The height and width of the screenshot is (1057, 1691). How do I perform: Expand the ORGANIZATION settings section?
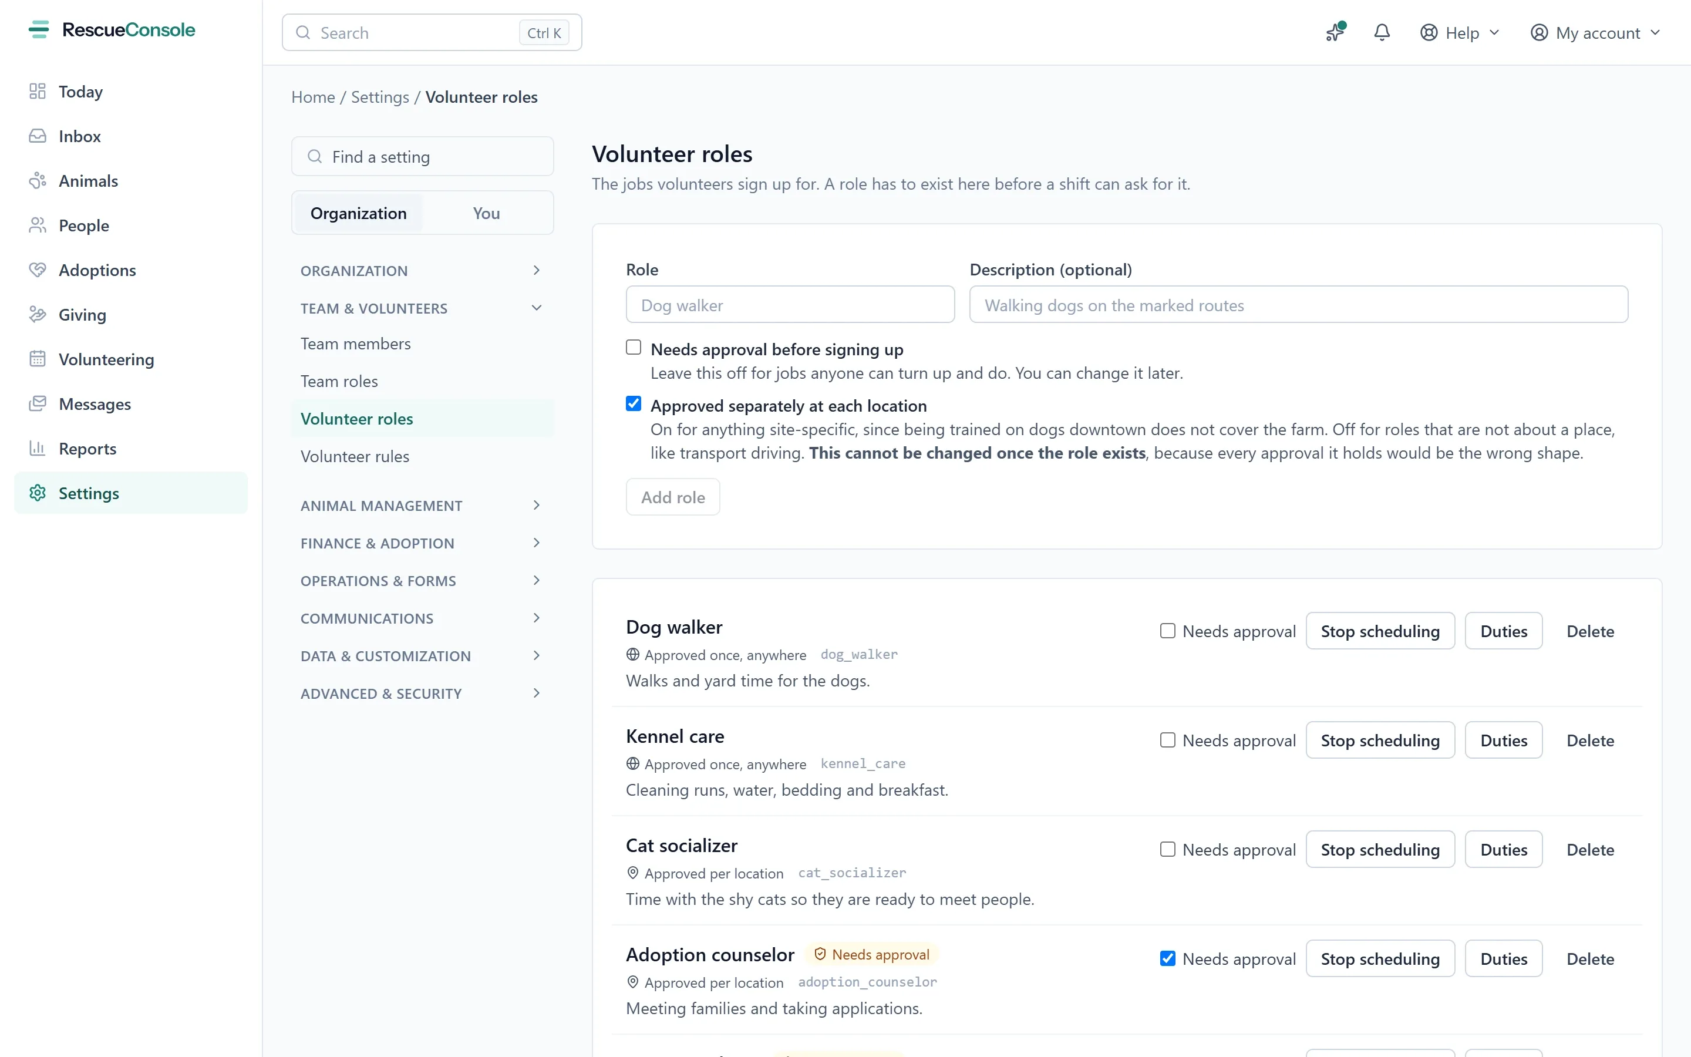[x=422, y=271]
